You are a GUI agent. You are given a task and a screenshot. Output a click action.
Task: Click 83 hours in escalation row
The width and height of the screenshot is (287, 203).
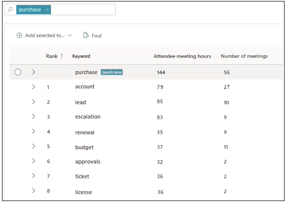(x=160, y=117)
